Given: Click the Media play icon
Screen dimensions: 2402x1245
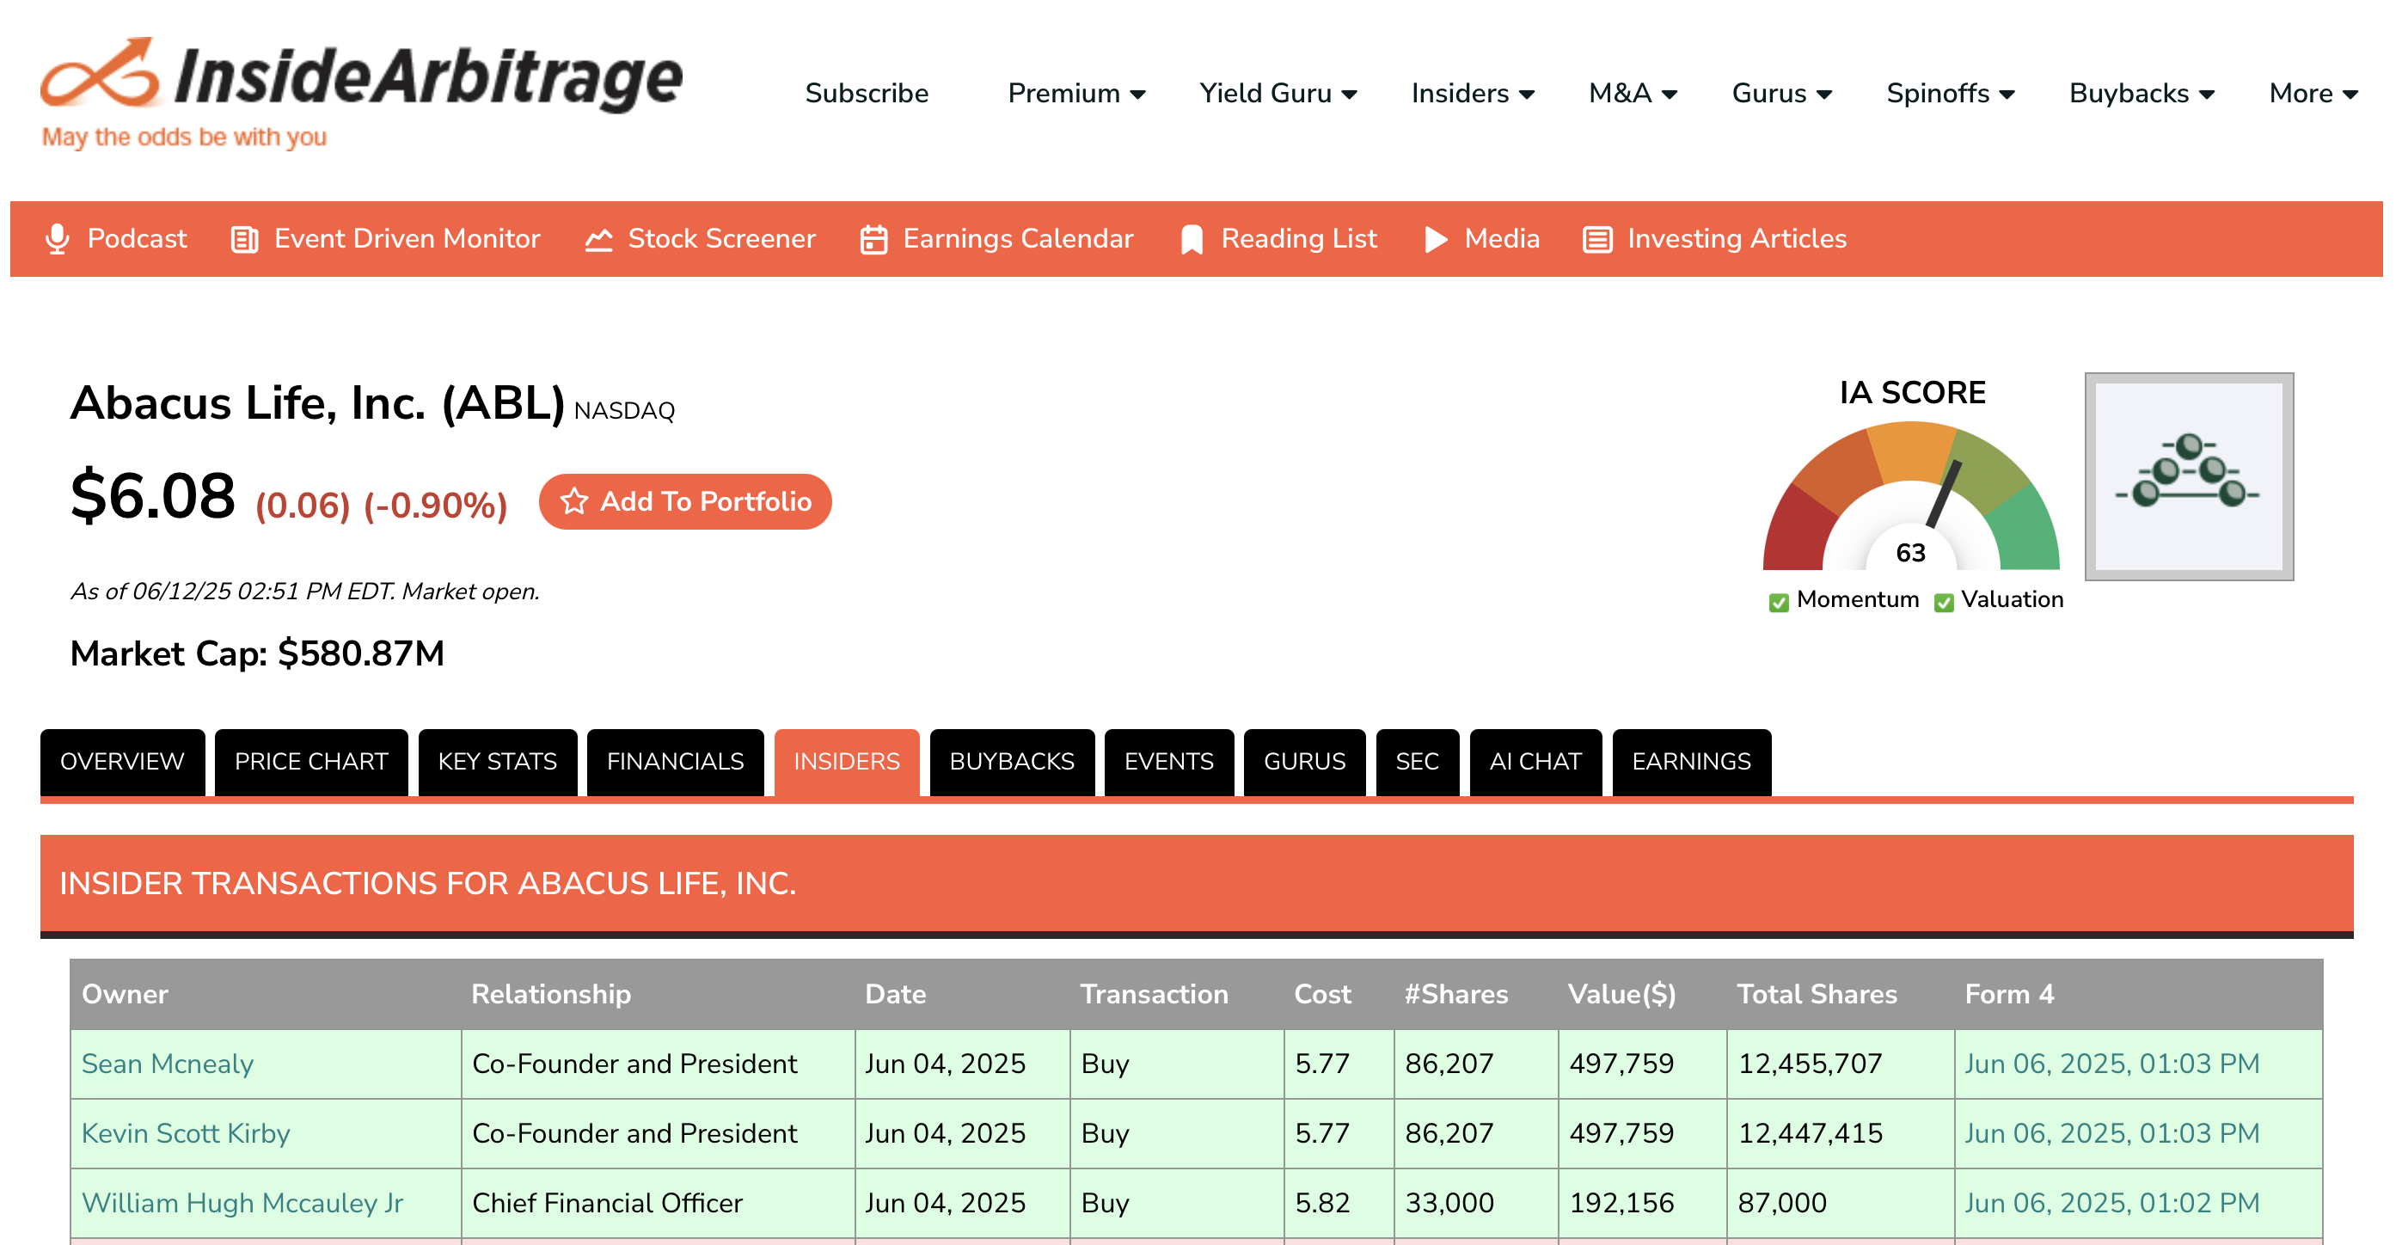Looking at the screenshot, I should pyautogui.click(x=1435, y=240).
